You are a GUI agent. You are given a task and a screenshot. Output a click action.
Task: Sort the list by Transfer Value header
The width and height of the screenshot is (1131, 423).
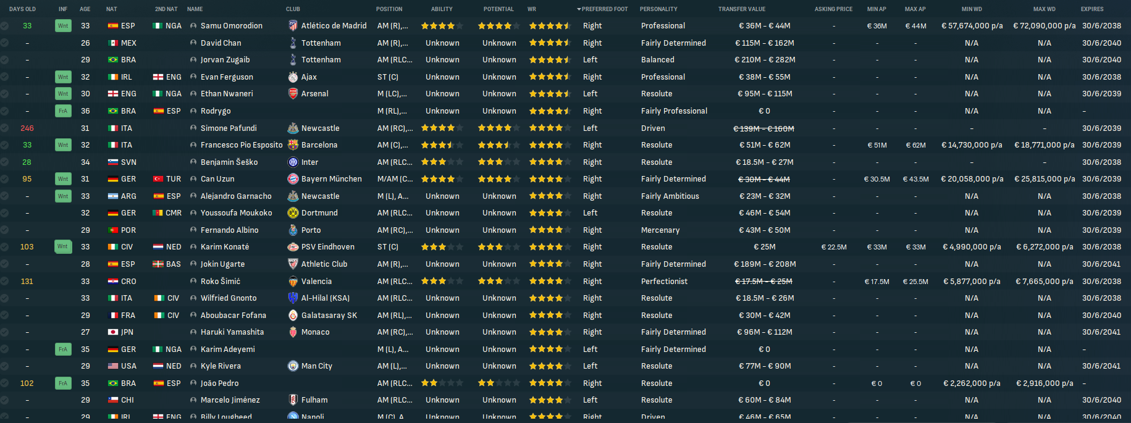coord(741,9)
